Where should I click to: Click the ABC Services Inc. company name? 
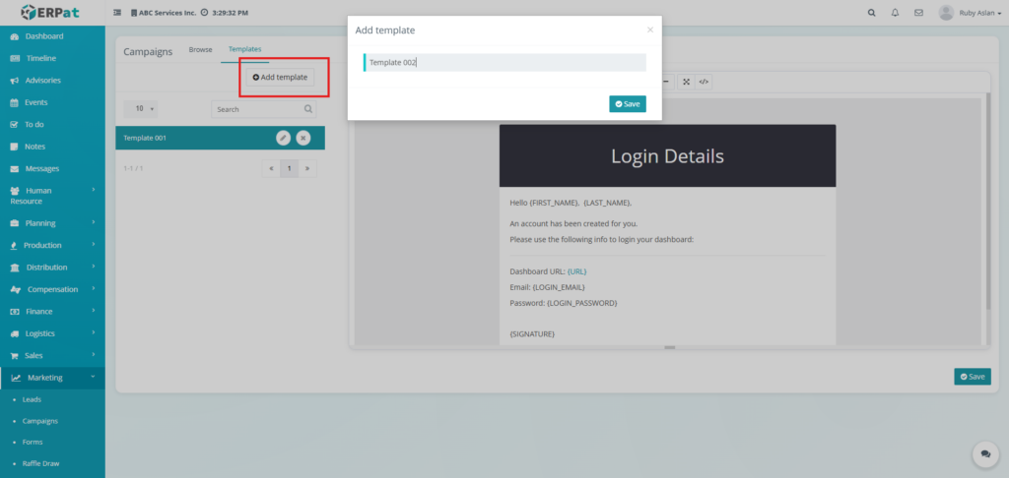[168, 13]
